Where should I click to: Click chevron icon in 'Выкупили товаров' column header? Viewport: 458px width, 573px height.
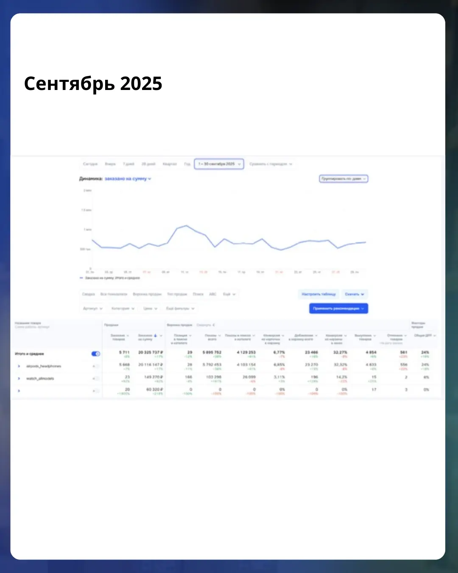click(x=374, y=336)
